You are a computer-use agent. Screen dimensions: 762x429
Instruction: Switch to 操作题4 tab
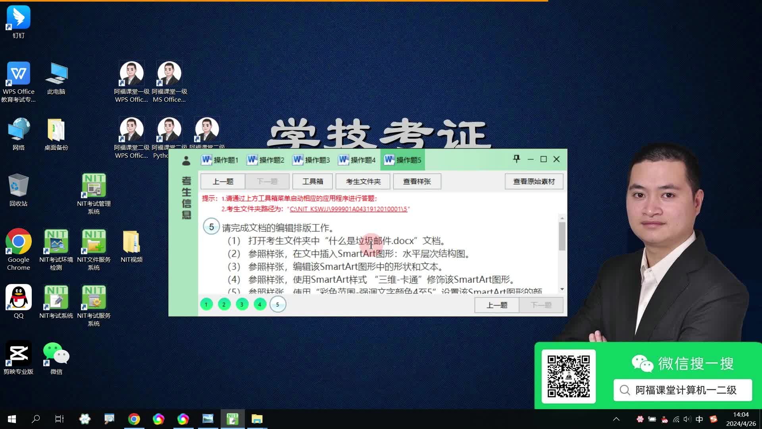[x=357, y=160]
